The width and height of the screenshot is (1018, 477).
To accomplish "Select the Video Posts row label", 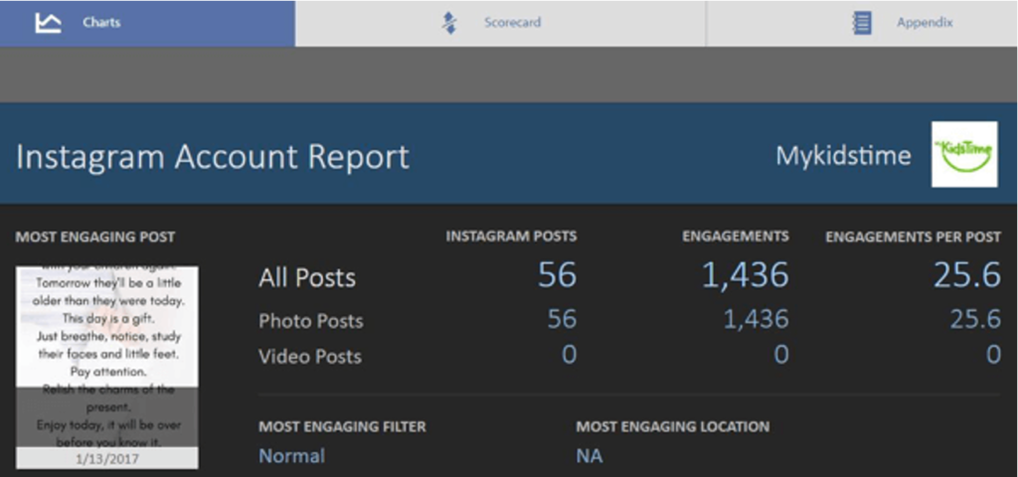I will click(310, 357).
